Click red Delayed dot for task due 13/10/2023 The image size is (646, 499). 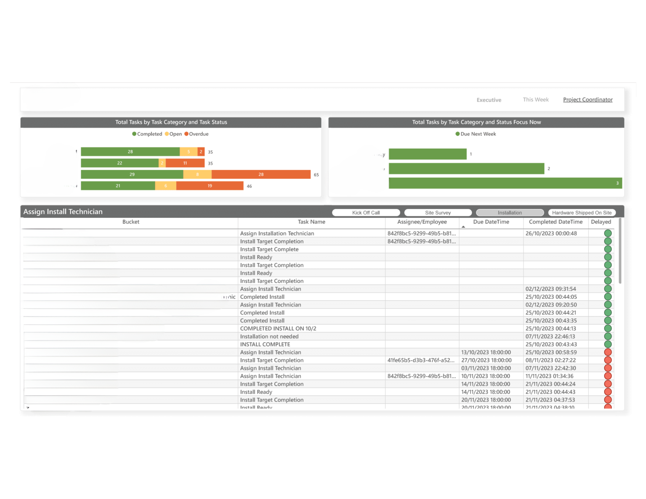[607, 352]
